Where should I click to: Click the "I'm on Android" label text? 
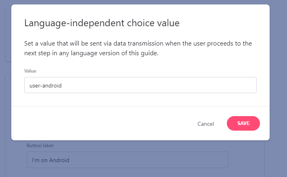[x=50, y=160]
